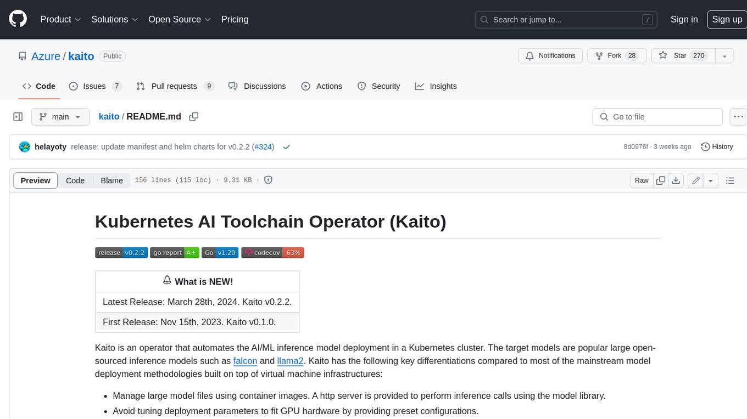Open the Go v1.20 badge

click(x=220, y=253)
